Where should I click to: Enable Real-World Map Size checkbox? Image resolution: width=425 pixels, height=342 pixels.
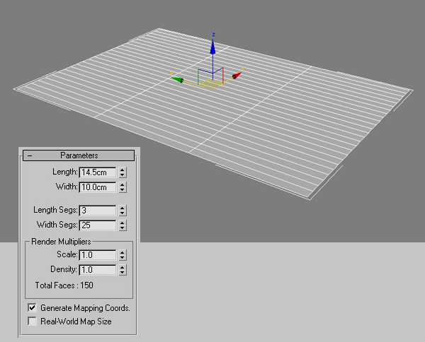click(32, 322)
